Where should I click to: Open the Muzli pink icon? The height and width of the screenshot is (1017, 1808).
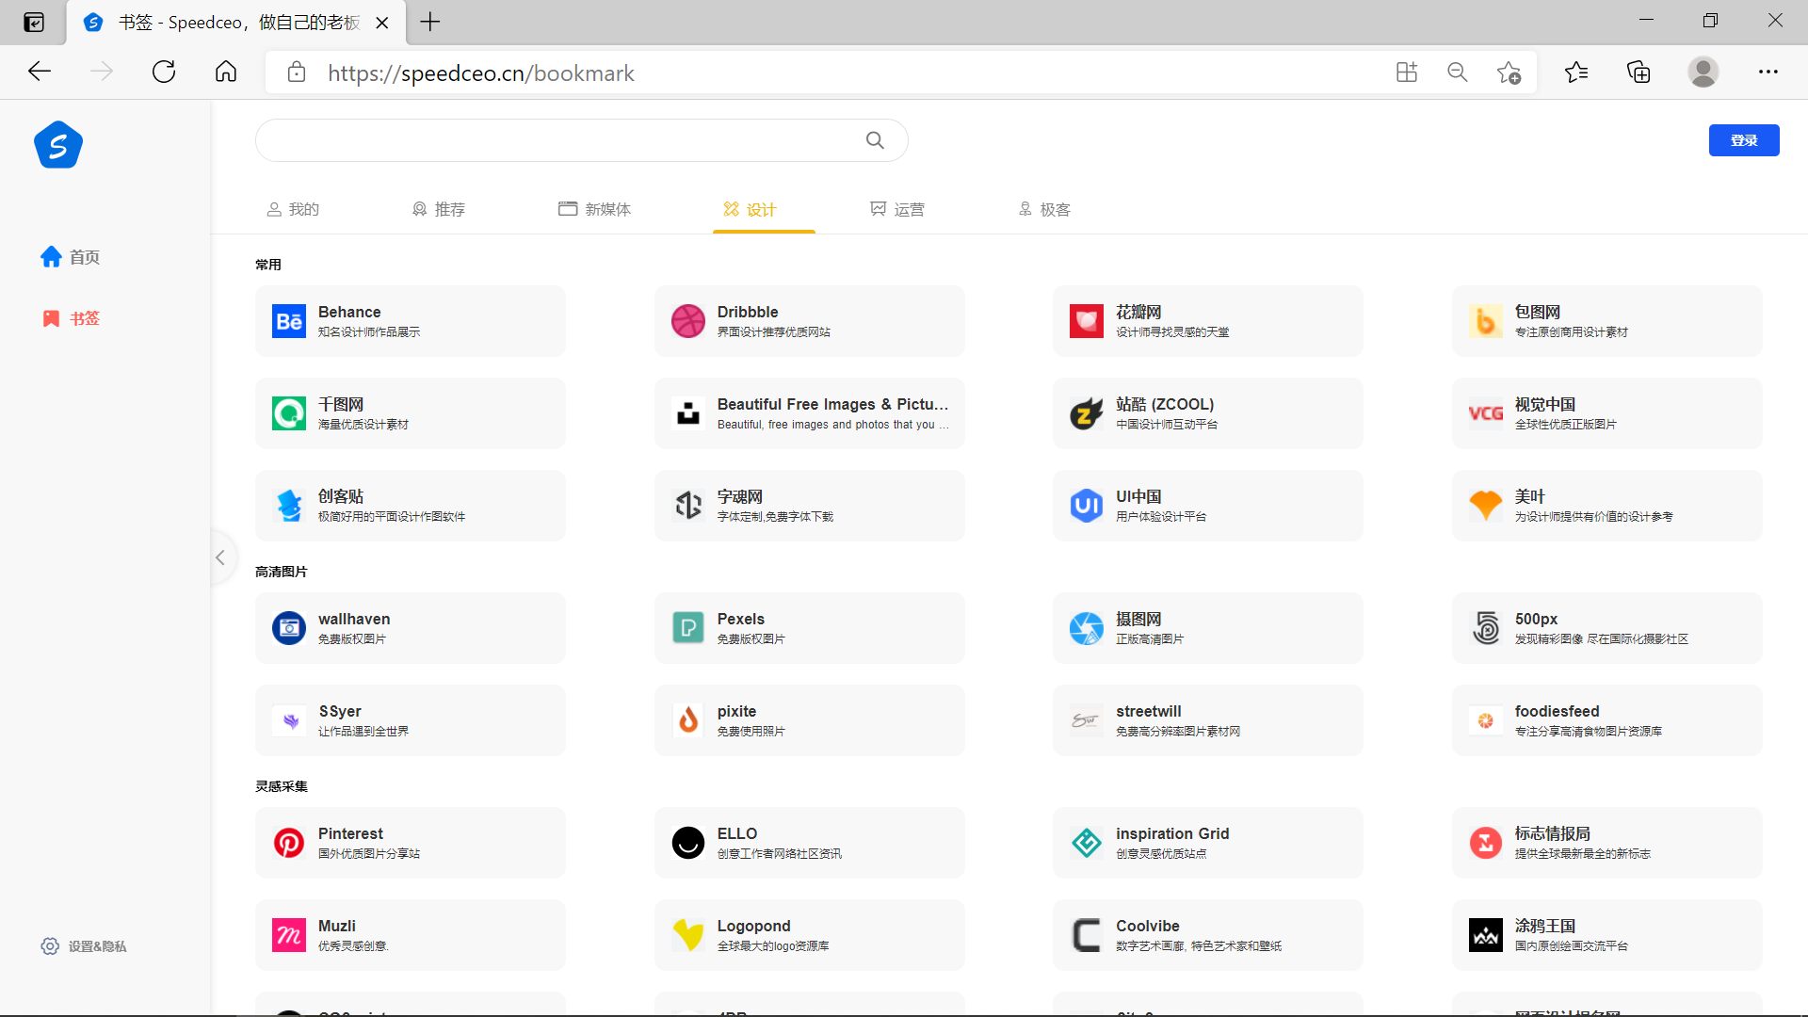click(x=289, y=935)
